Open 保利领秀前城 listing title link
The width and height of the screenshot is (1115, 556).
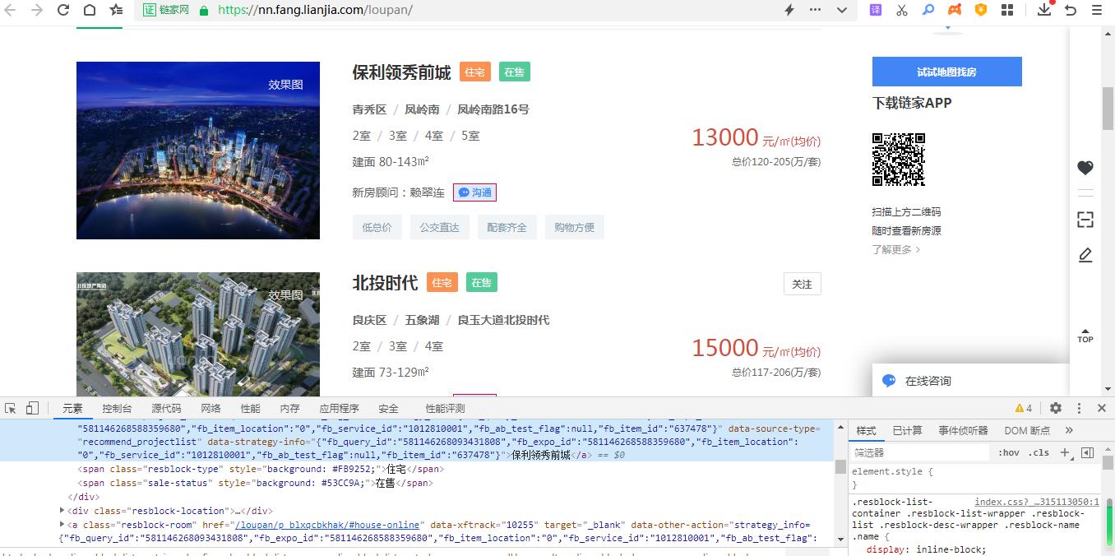pyautogui.click(x=401, y=72)
